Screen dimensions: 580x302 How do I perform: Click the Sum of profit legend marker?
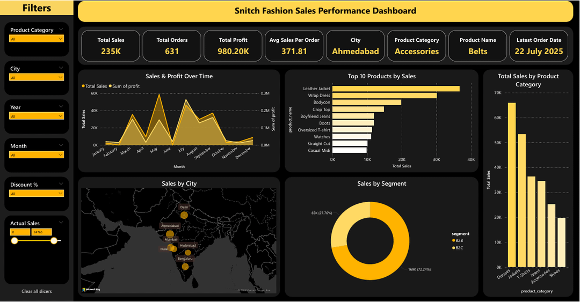(x=110, y=86)
